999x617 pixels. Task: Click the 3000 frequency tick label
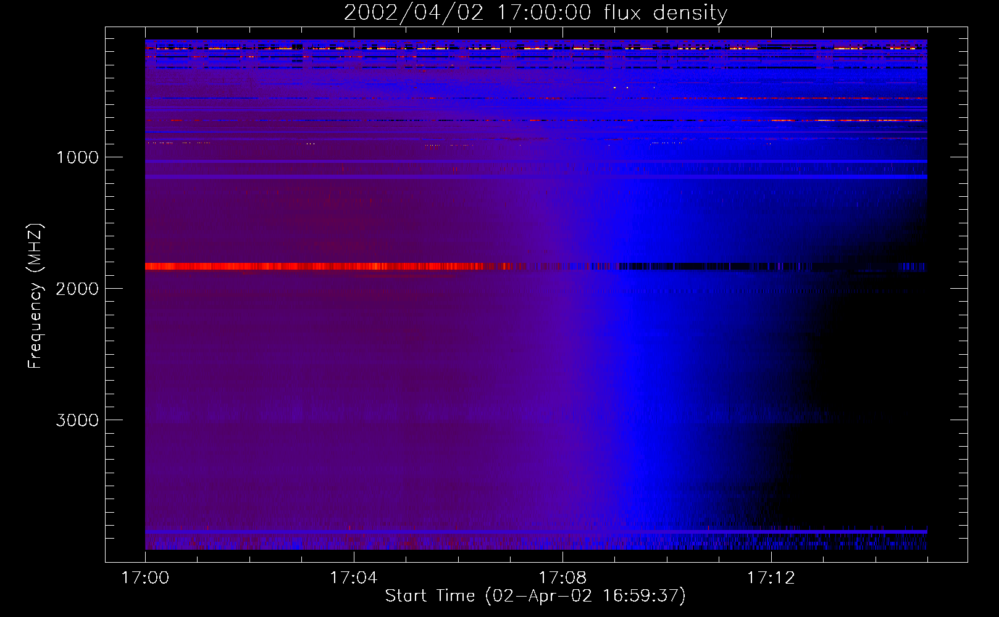tap(77, 420)
